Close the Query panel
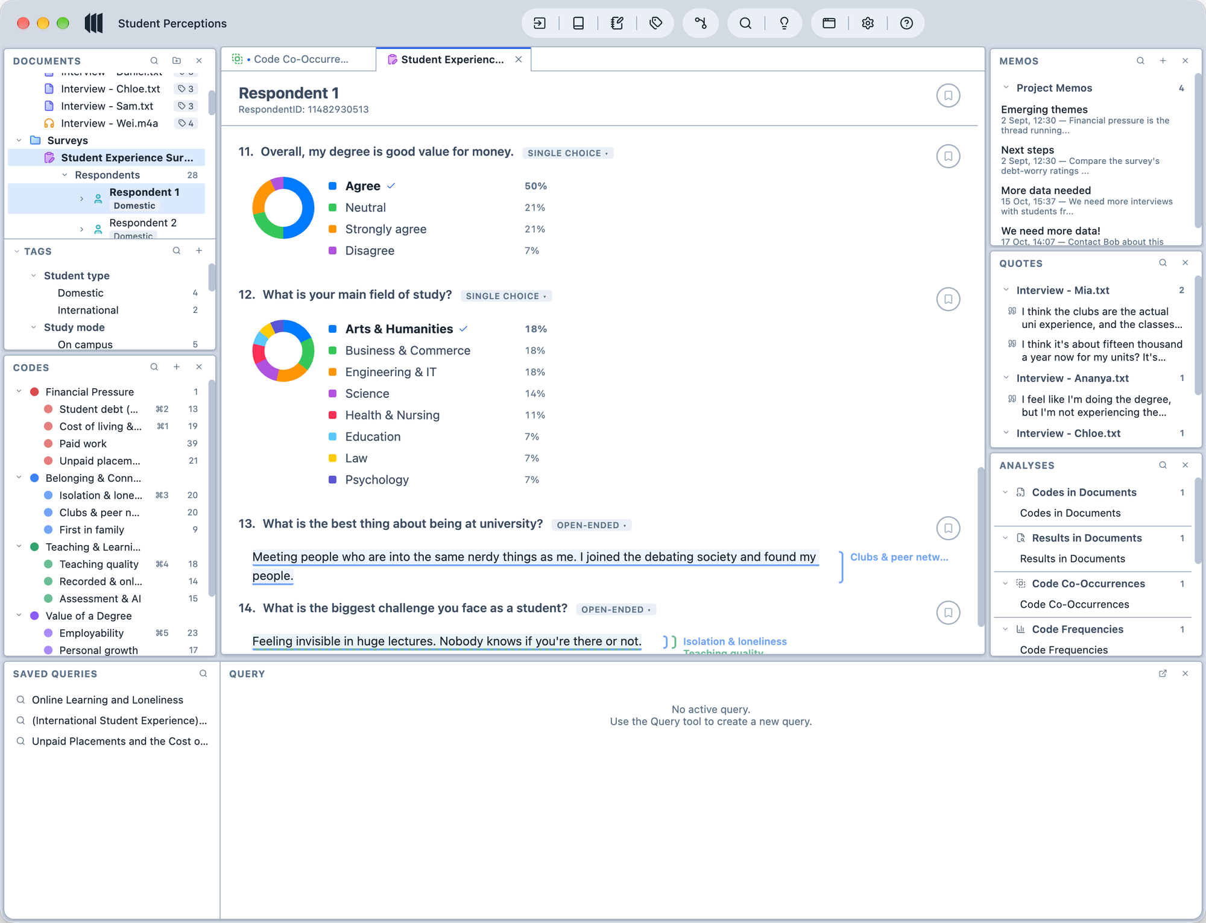 pyautogui.click(x=1185, y=674)
